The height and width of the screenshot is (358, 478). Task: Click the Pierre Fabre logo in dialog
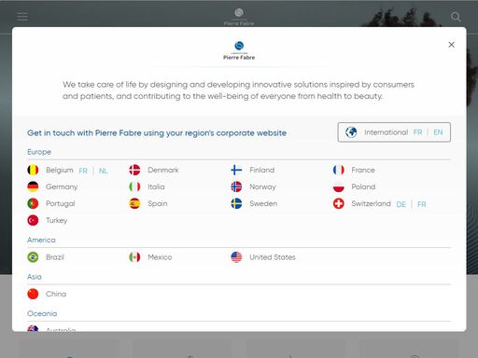239,50
